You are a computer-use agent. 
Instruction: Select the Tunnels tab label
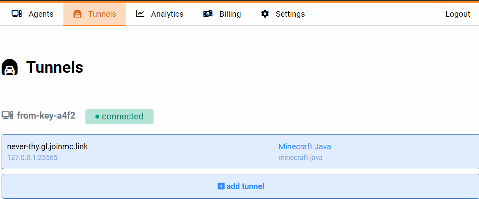pyautogui.click(x=102, y=14)
